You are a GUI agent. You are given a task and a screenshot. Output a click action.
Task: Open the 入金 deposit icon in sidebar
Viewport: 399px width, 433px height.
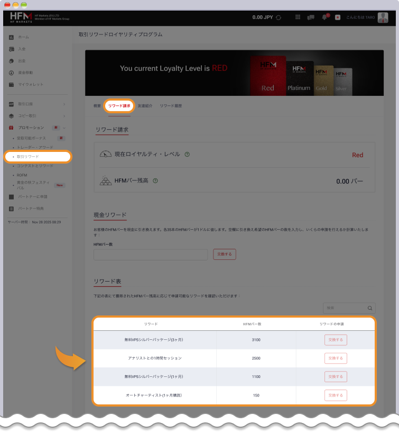coord(12,49)
